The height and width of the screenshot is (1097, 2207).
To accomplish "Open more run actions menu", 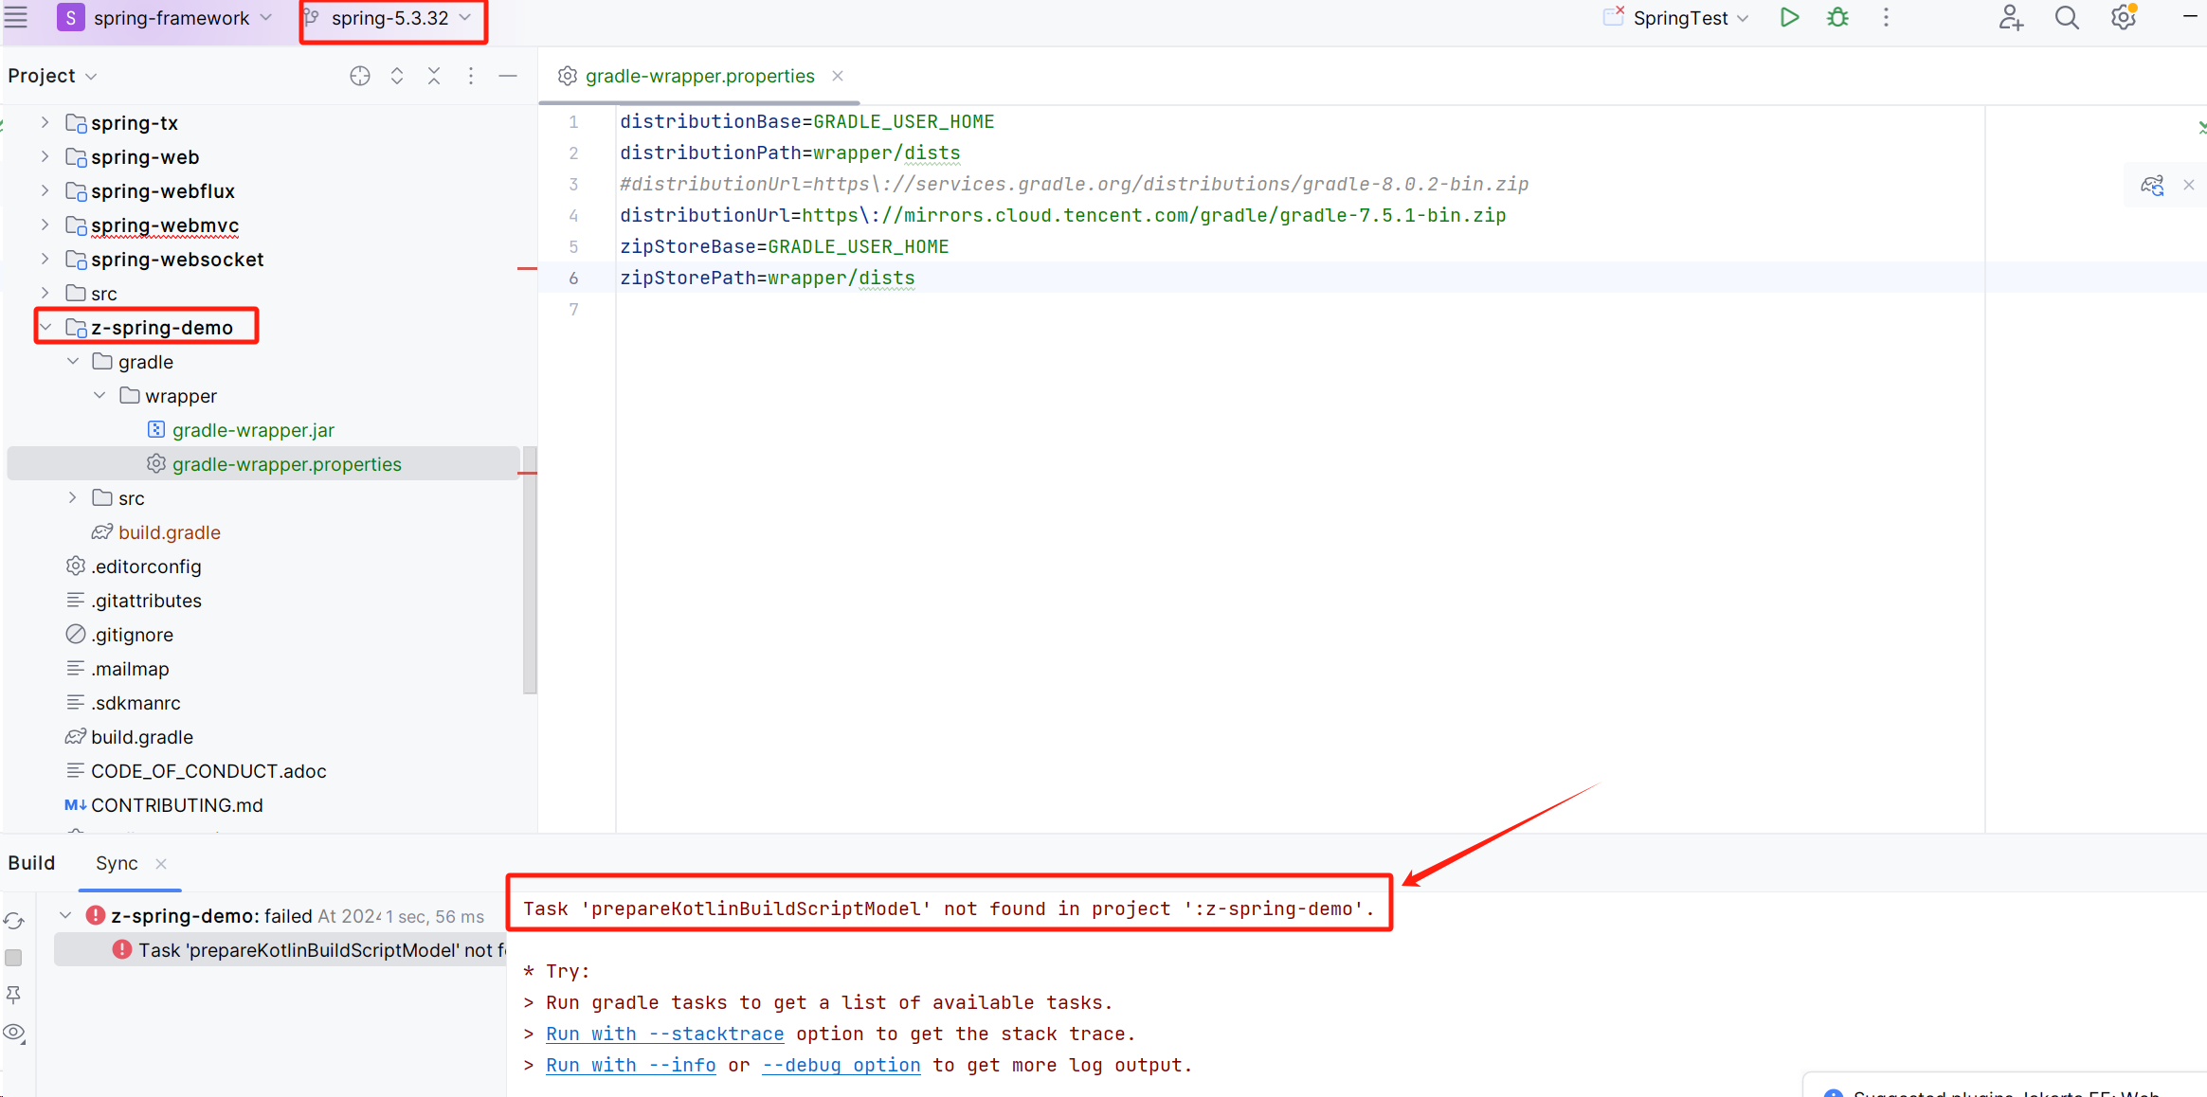I will [1886, 18].
